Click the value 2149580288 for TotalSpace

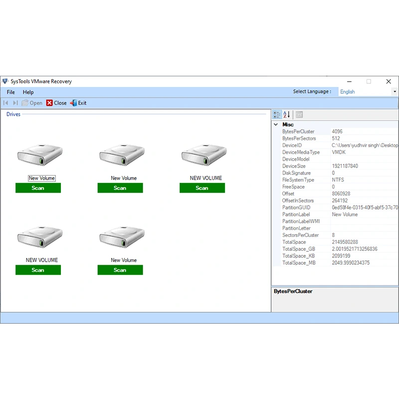click(345, 242)
